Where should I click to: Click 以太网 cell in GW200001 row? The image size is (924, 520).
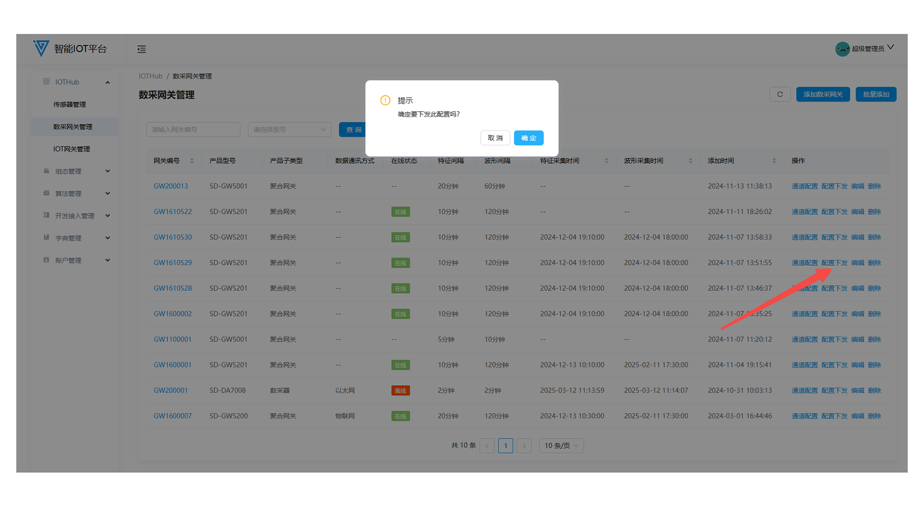[x=345, y=390]
